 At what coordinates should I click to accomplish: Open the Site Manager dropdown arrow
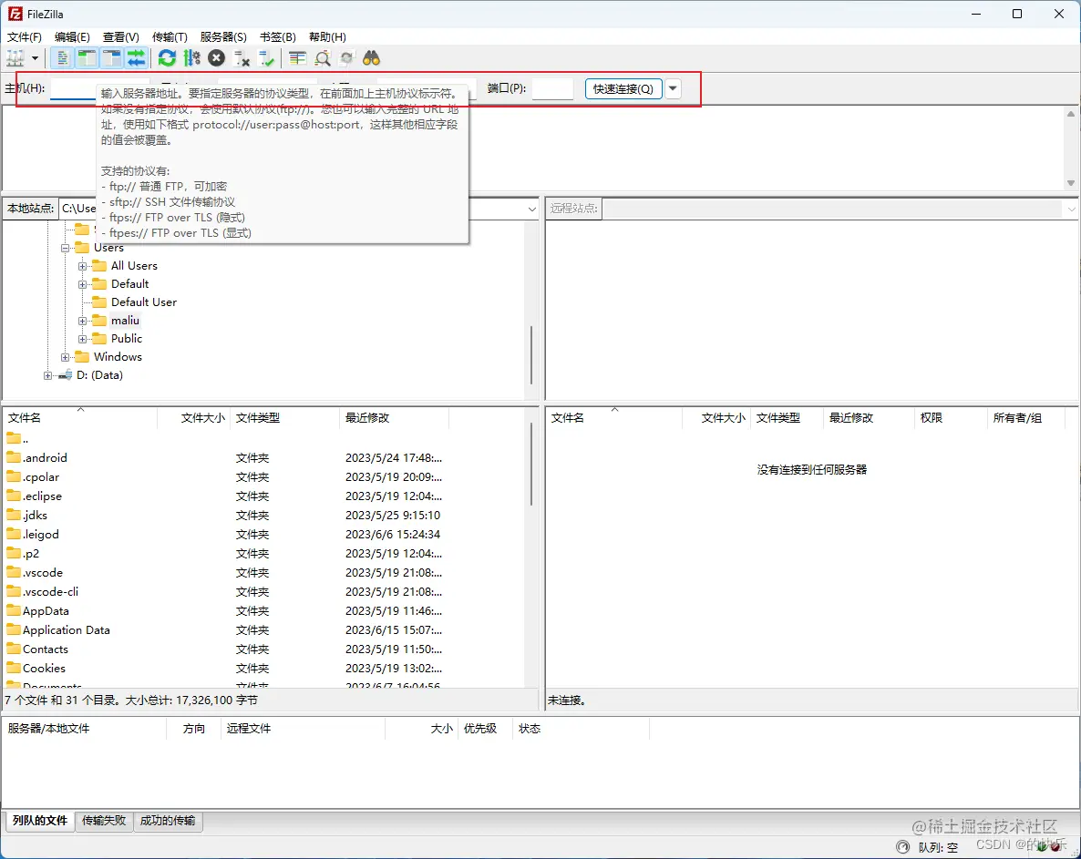tap(35, 58)
